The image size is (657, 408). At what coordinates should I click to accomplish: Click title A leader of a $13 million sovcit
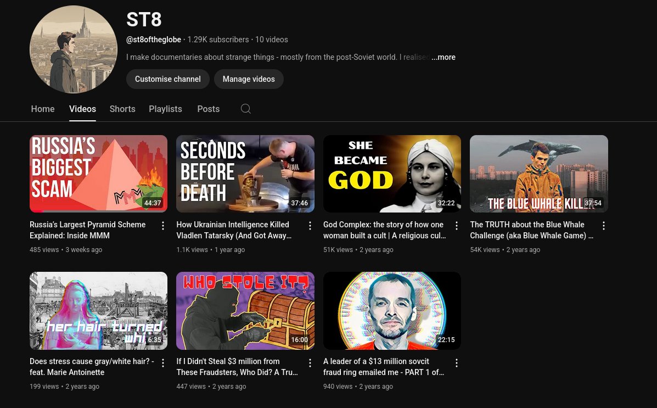pos(384,366)
